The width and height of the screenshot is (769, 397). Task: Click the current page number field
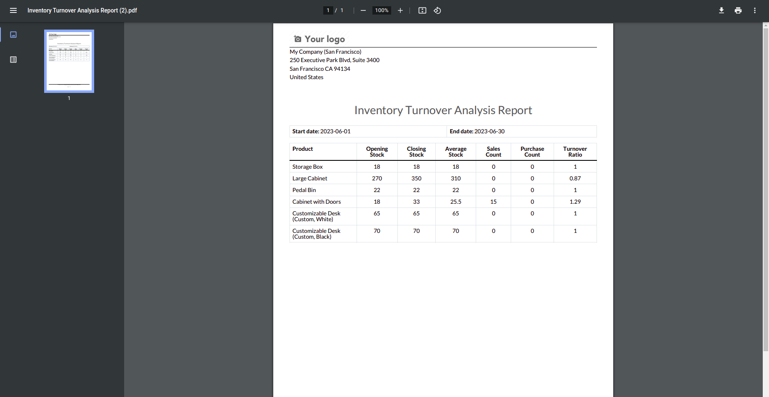328,10
